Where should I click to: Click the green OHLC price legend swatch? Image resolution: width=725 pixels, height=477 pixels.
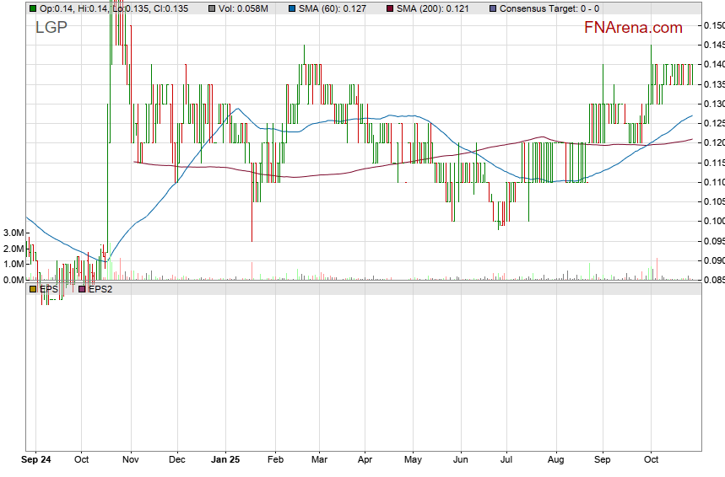(32, 8)
